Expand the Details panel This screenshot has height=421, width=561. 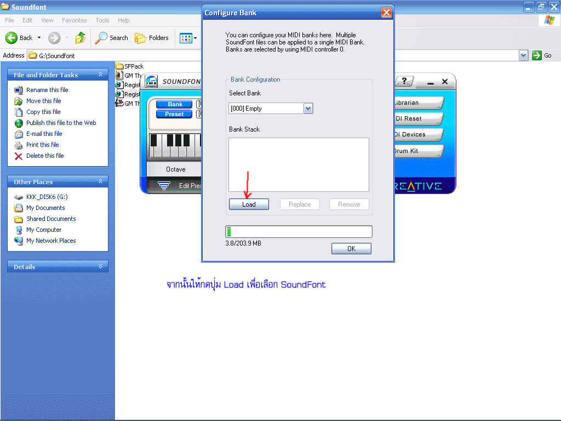(x=101, y=266)
